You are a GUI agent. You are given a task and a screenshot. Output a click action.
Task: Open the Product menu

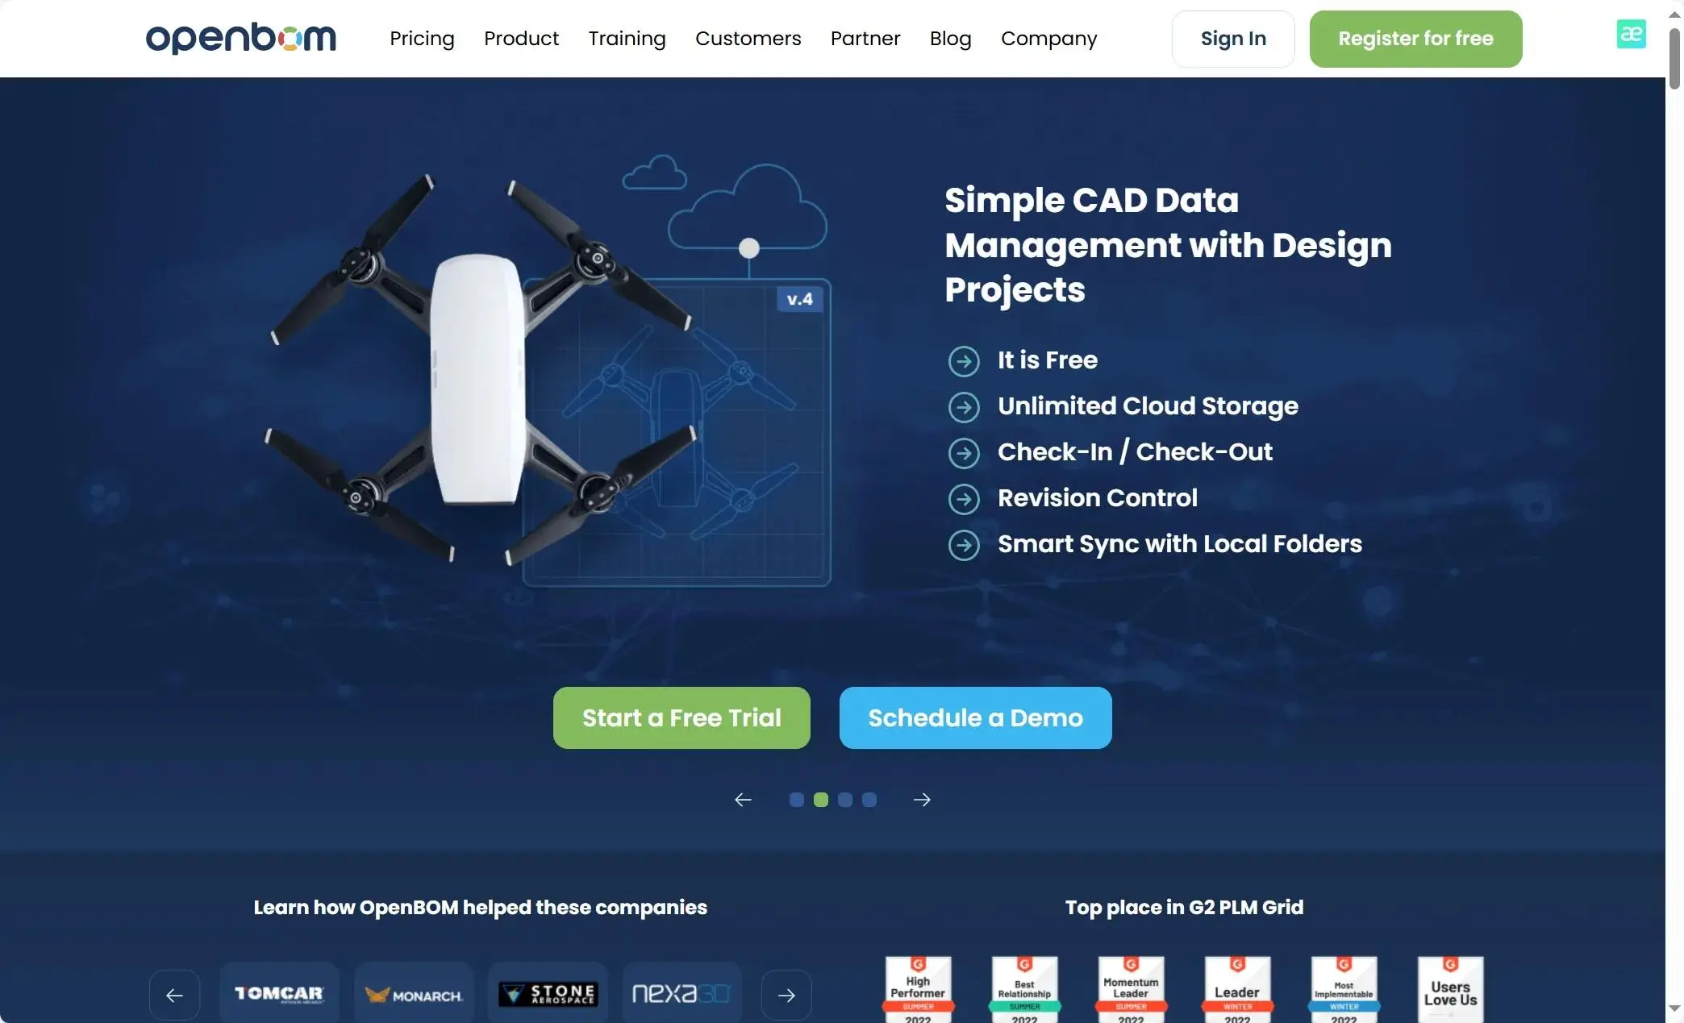point(521,39)
